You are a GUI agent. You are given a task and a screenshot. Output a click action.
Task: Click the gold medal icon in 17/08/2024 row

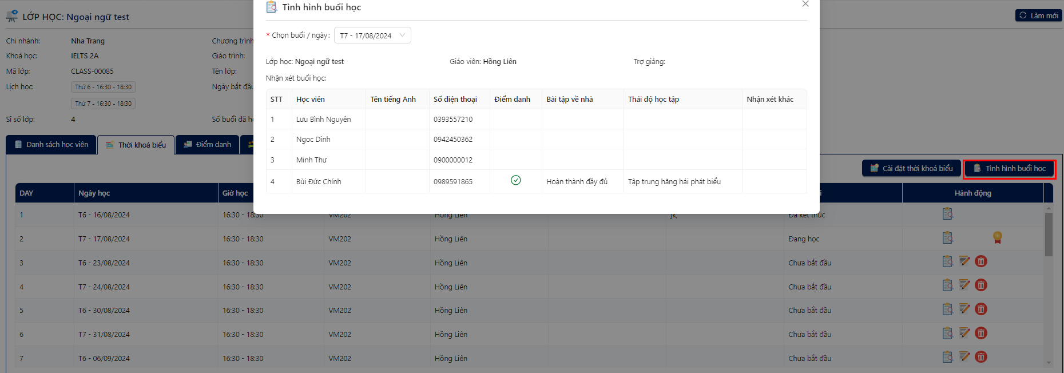[997, 237]
